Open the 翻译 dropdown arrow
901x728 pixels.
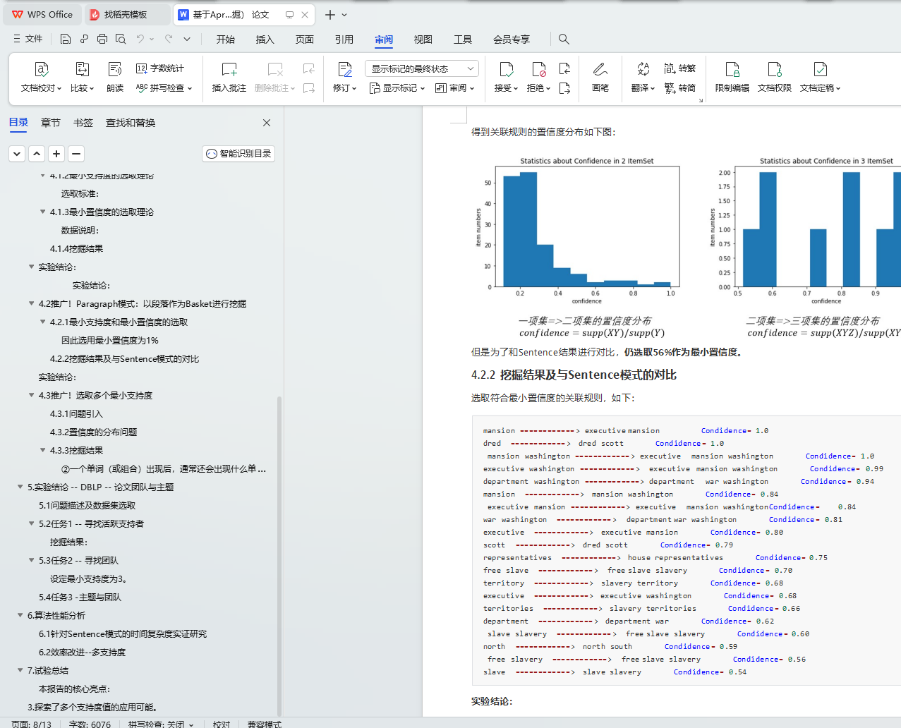tap(653, 89)
